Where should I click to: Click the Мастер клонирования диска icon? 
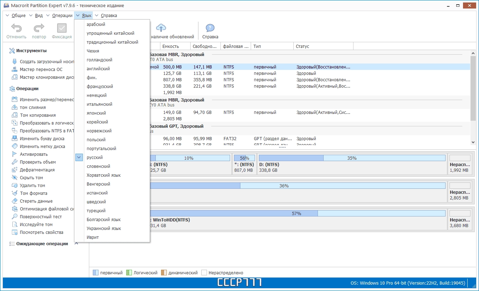[15, 77]
